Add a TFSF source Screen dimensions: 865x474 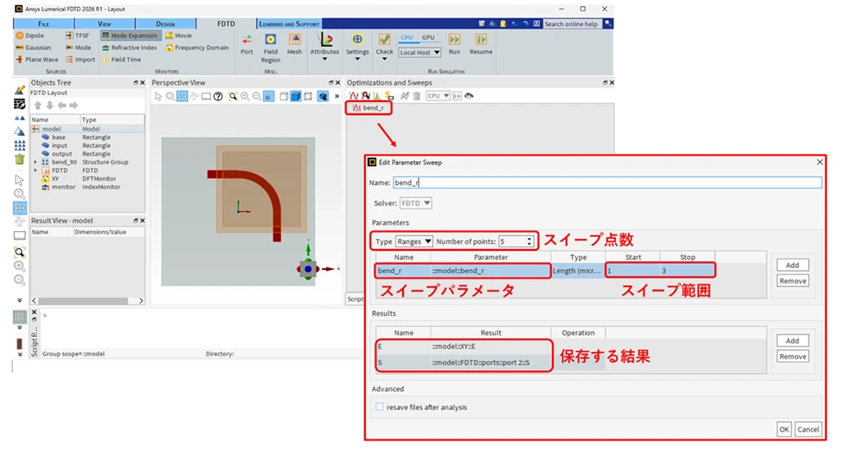point(77,35)
